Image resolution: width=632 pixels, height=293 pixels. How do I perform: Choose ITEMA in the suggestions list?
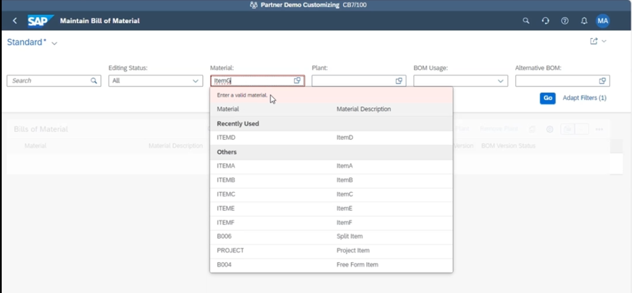click(x=226, y=166)
